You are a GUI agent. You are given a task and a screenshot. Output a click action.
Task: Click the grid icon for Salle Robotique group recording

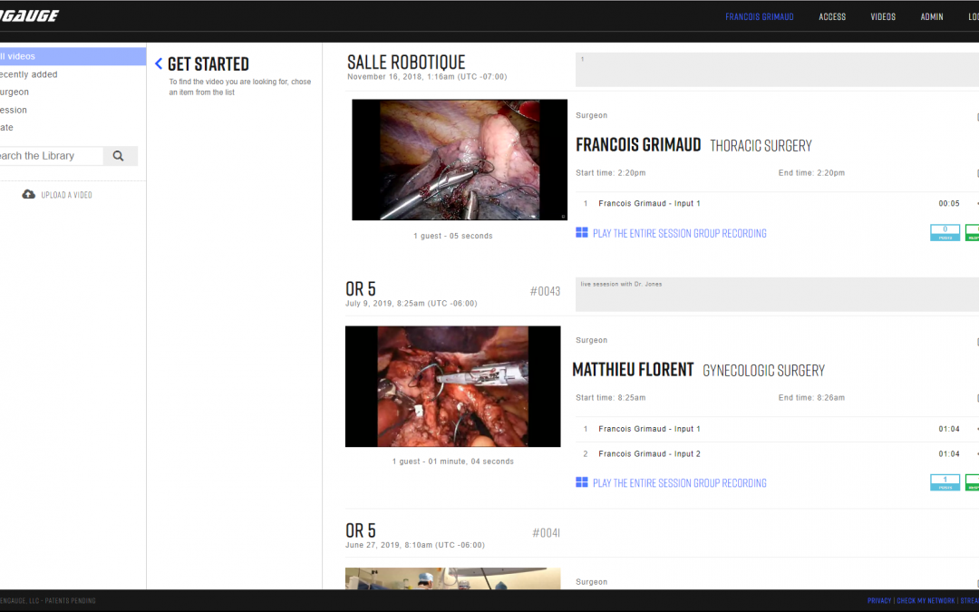[582, 233]
